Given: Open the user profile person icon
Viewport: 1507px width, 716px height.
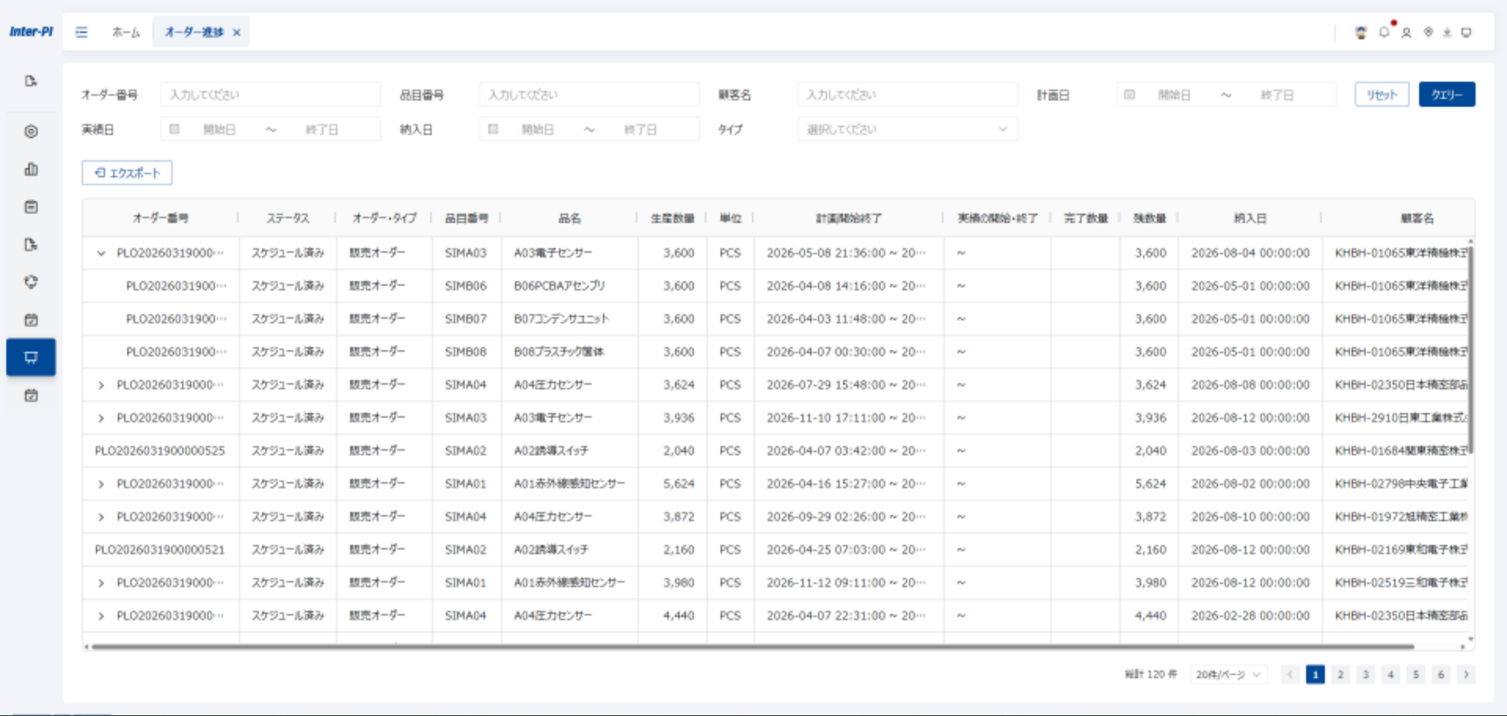Looking at the screenshot, I should pyautogui.click(x=1407, y=32).
